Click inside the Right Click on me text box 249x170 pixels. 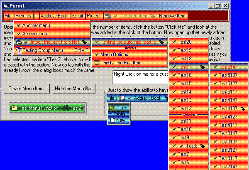tap(141, 77)
